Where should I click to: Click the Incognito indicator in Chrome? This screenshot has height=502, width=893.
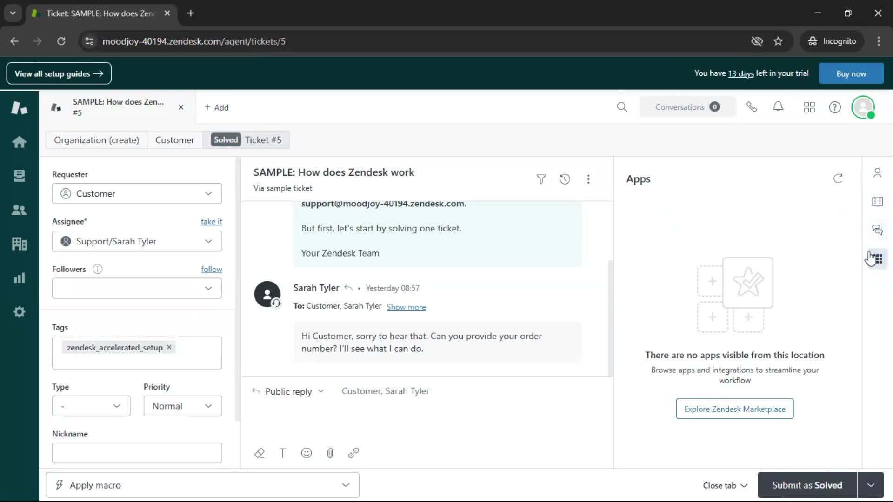832,41
